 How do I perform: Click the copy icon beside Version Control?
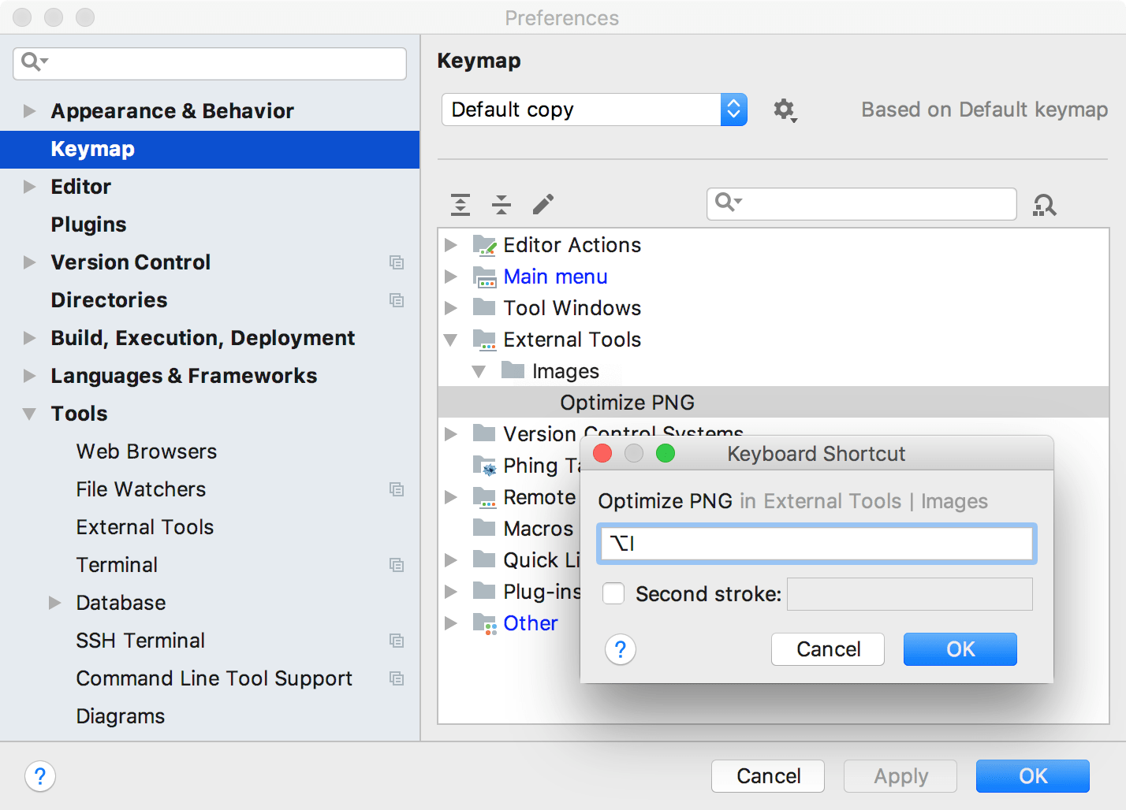(397, 262)
